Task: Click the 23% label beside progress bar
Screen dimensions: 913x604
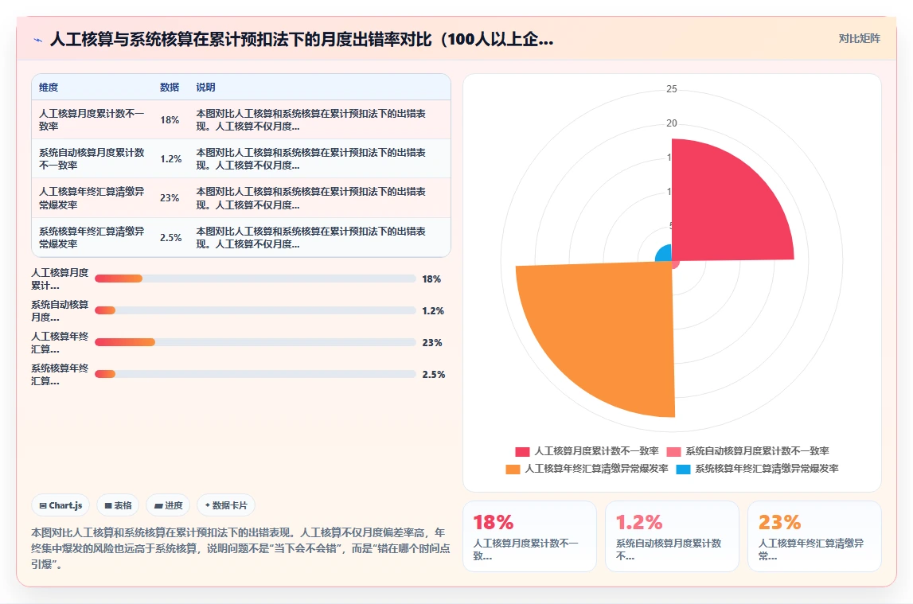Action: 432,343
